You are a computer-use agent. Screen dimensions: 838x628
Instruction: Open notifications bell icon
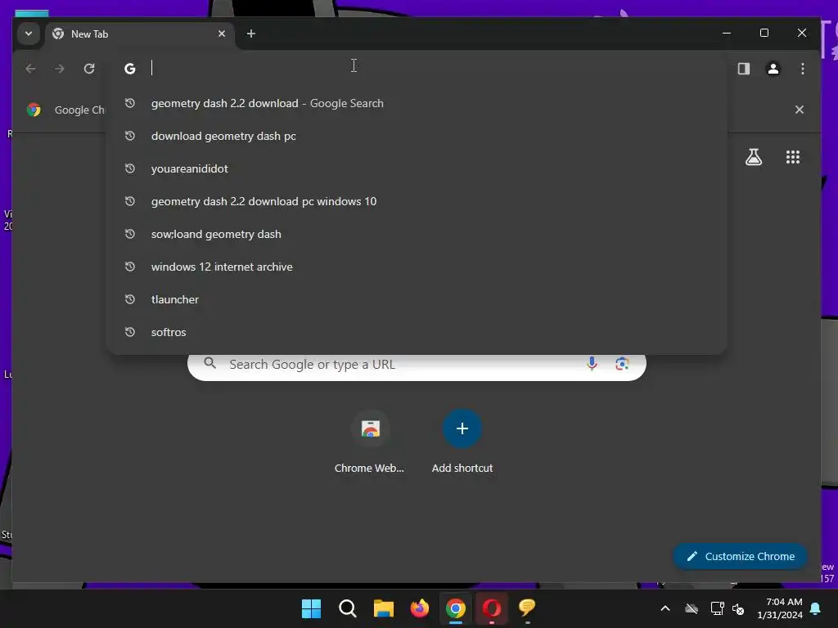tap(816, 608)
